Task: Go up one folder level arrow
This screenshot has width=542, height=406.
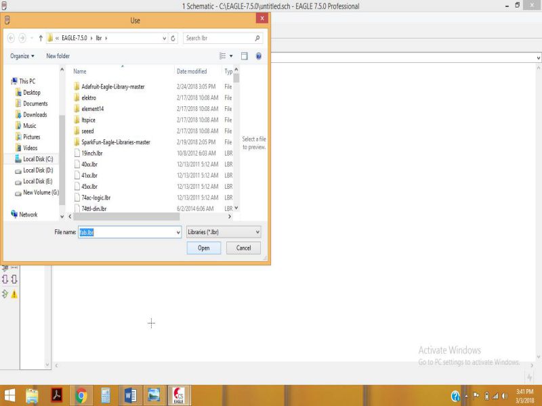Action: click(41, 38)
